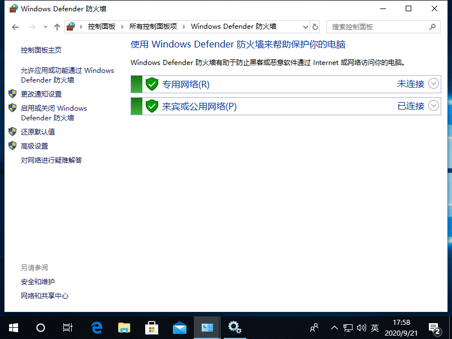Open File Explorer from the taskbar
The image size is (452, 339).
[x=124, y=327]
